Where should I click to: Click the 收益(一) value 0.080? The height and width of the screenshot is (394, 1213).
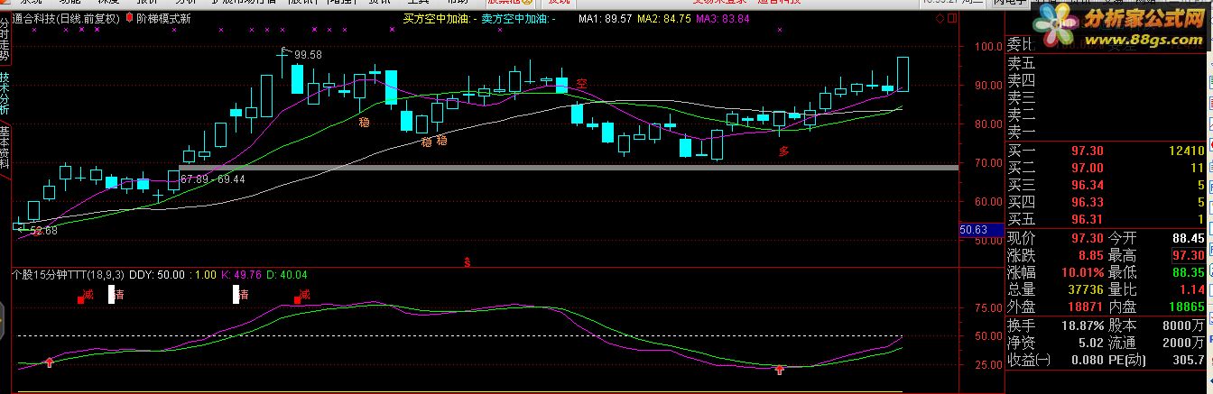click(x=1087, y=360)
